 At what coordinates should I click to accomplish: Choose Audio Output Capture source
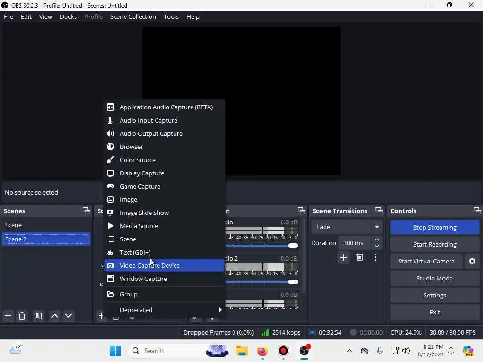(x=164, y=133)
